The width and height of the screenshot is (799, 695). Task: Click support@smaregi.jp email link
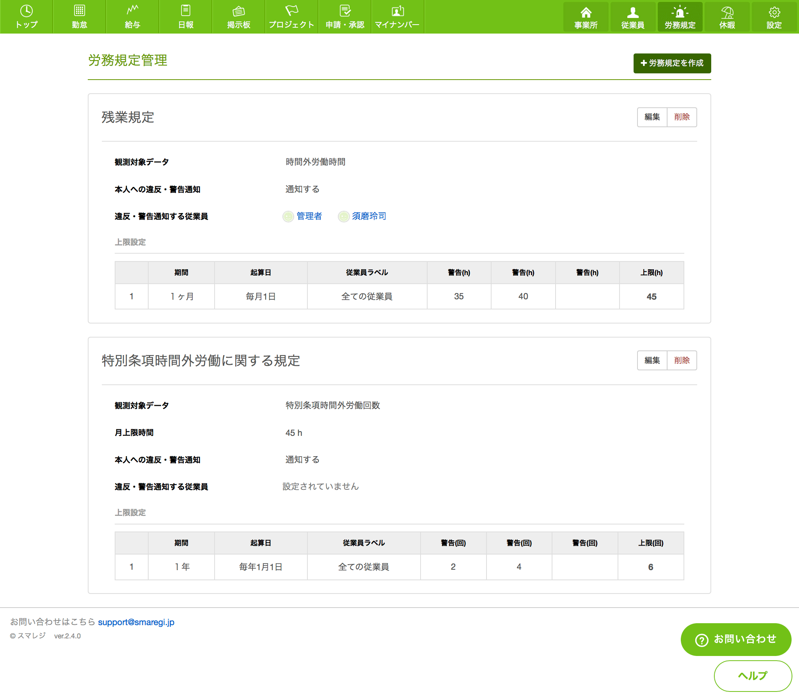(x=136, y=622)
